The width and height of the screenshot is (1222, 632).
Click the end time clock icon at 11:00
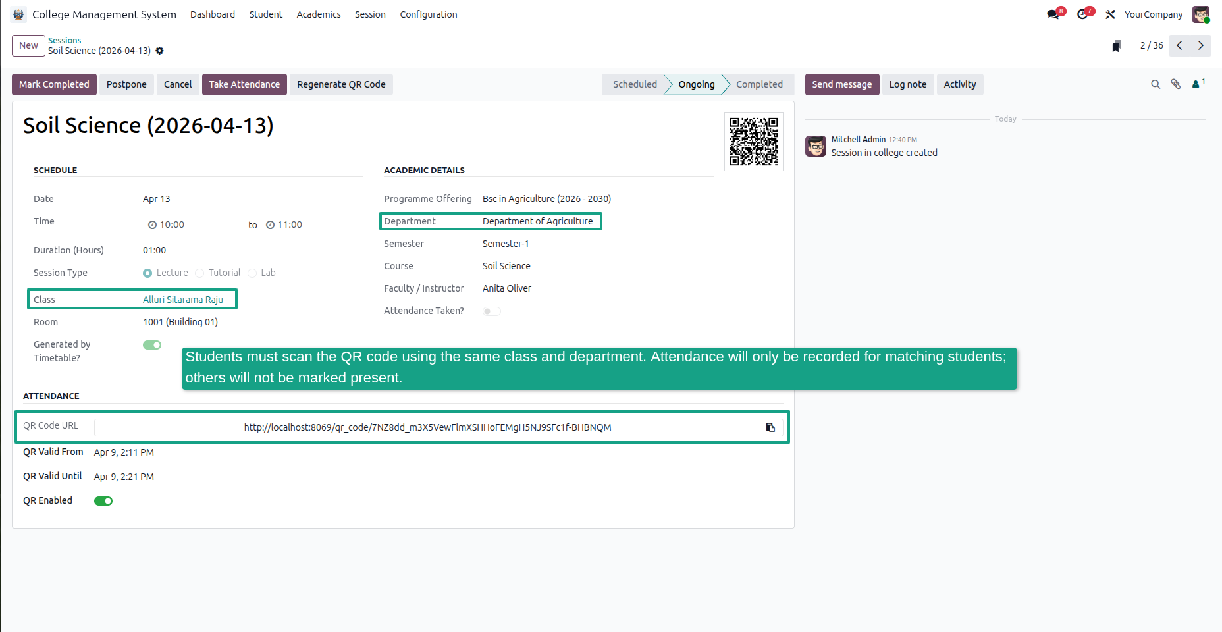point(270,225)
